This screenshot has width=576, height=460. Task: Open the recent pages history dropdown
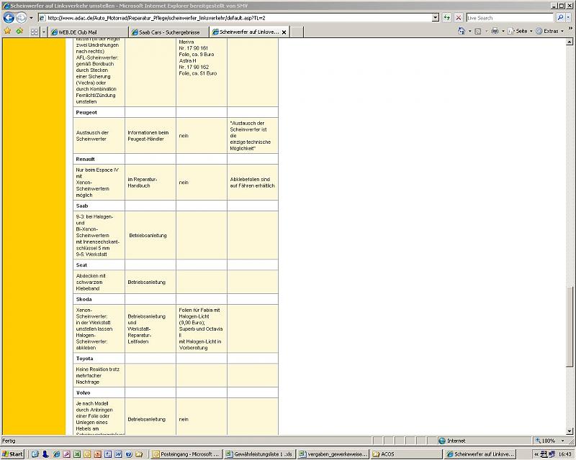(x=31, y=17)
